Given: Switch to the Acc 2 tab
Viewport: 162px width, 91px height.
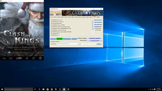Looking at the screenshot, I should [55, 17].
